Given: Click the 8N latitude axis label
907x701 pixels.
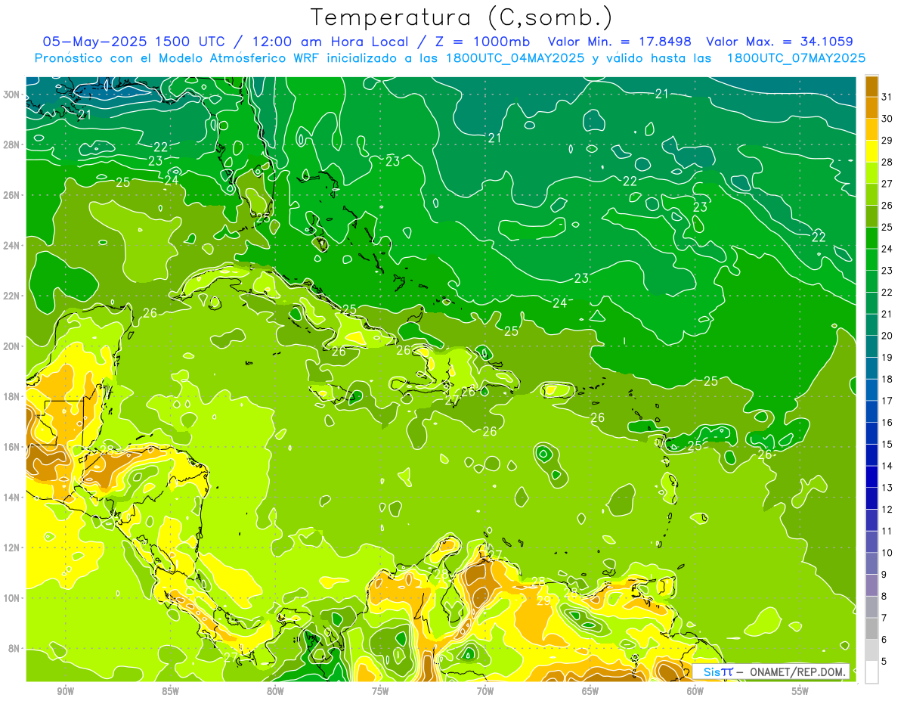Looking at the screenshot, I should (15, 649).
